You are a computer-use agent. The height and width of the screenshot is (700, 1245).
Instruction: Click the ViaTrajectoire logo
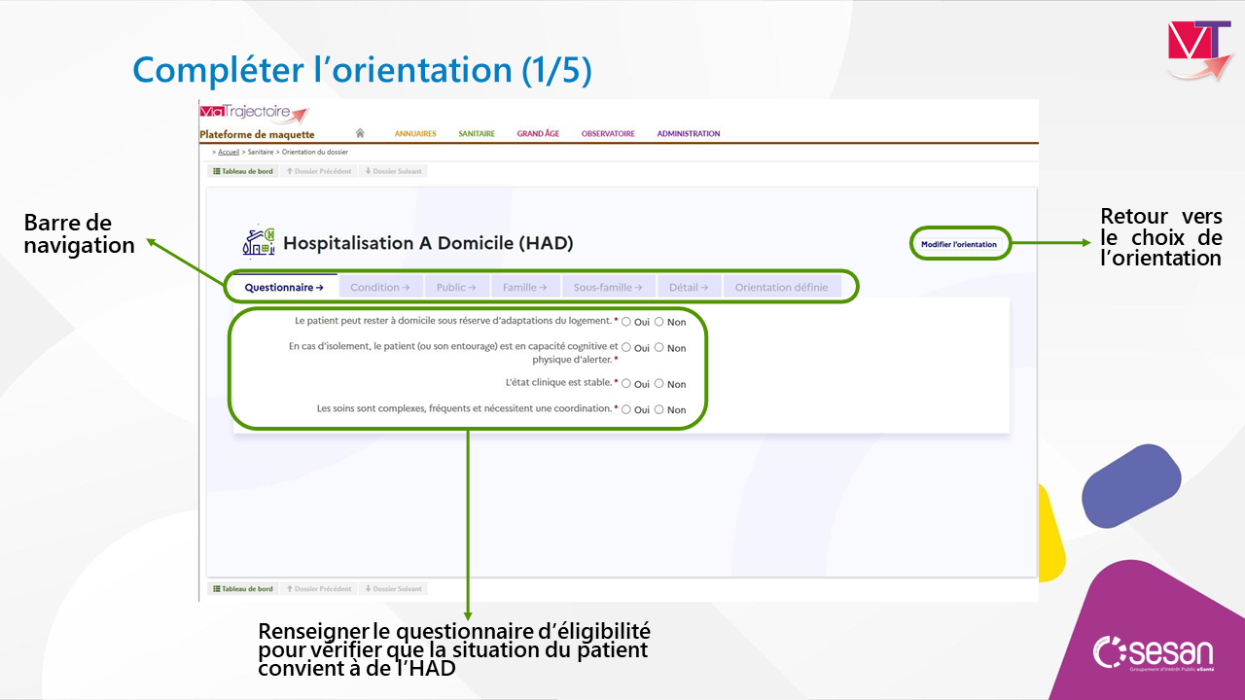pos(253,113)
